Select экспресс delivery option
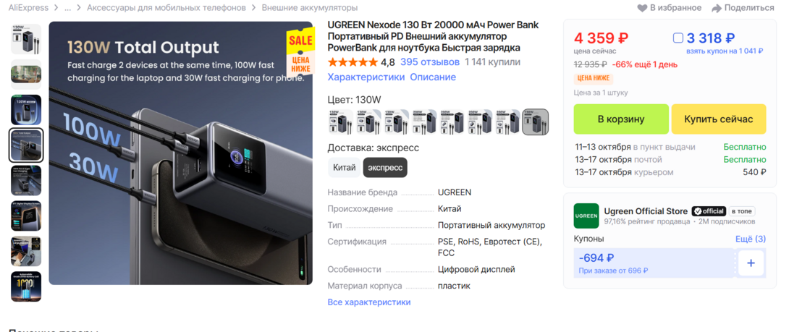 [385, 168]
